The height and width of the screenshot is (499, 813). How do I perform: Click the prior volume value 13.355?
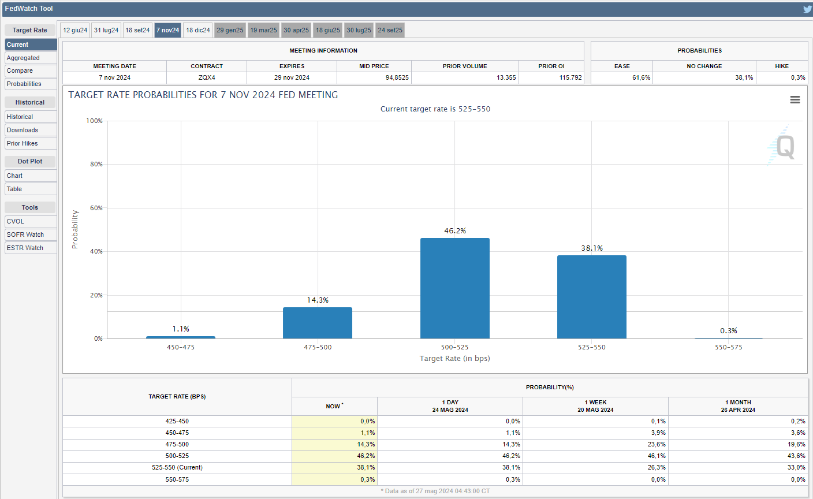tap(506, 77)
